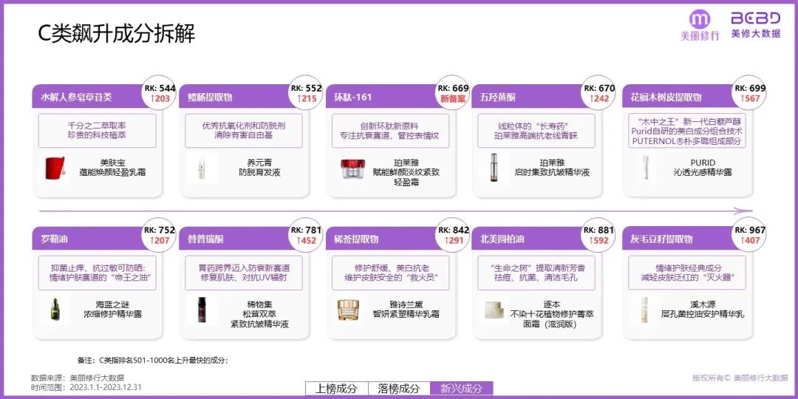
Task: Click the 数据来源：美丽修行大数据 text
Action: click(78, 378)
